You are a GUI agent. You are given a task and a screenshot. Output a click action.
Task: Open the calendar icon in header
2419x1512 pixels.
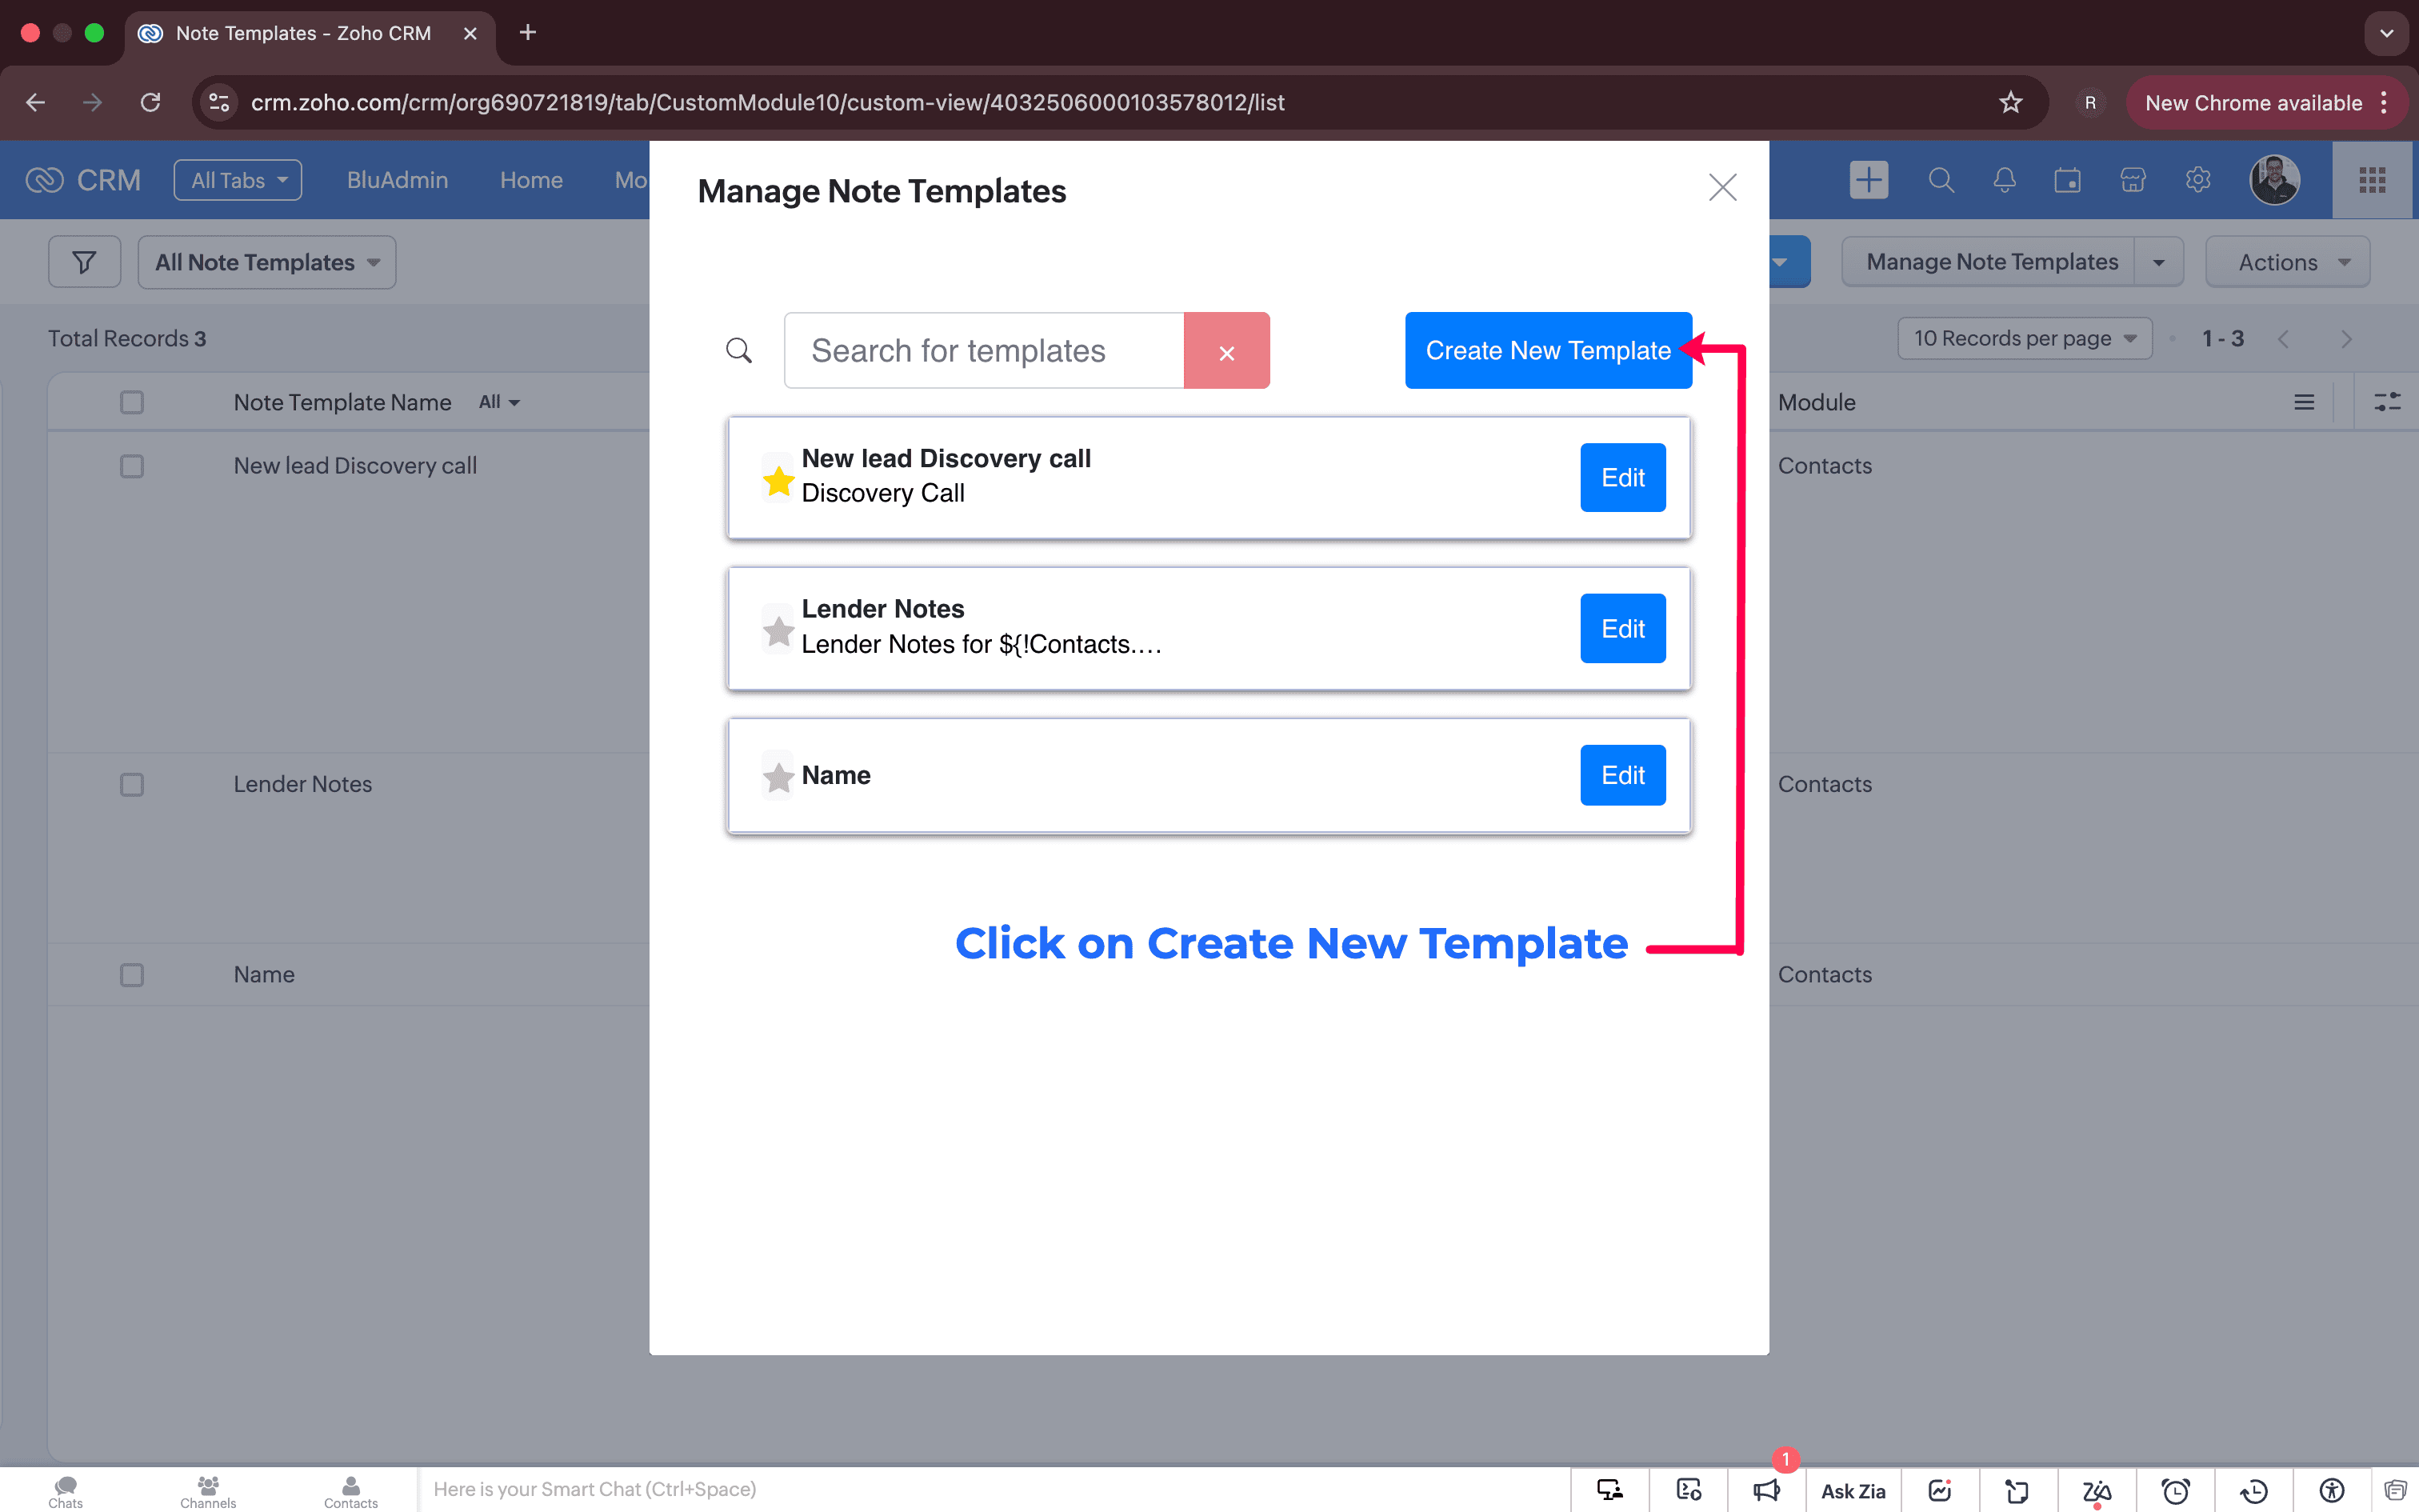coord(2067,180)
